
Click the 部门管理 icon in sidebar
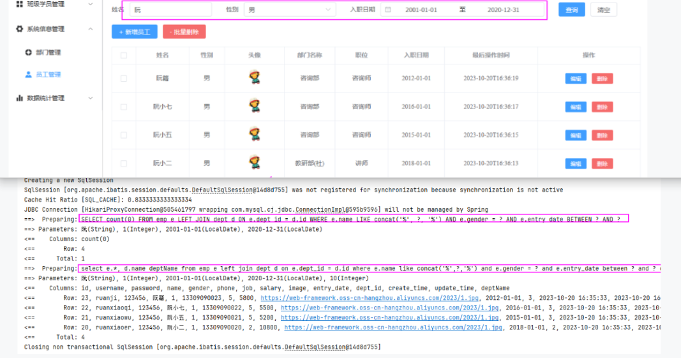point(28,52)
